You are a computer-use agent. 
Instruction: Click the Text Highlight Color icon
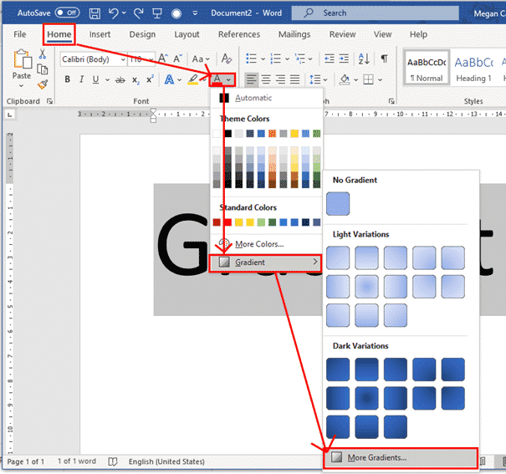click(x=192, y=79)
